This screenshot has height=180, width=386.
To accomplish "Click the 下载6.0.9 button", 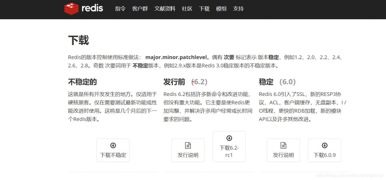I will pos(325,150).
